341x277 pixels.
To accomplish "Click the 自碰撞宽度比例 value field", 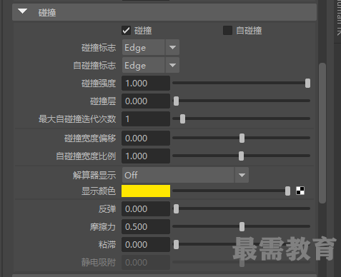I will tap(146, 156).
